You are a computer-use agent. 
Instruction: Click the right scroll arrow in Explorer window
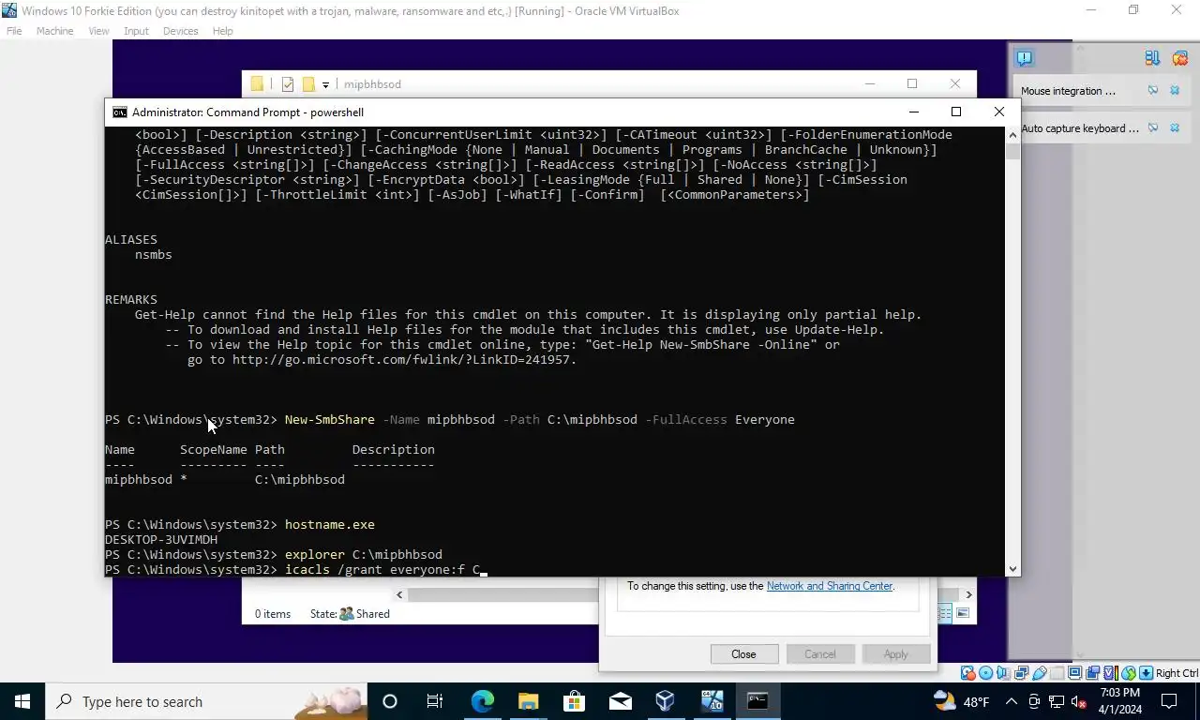pyautogui.click(x=968, y=594)
